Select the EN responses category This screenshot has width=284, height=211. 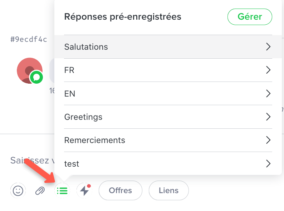pyautogui.click(x=70, y=94)
